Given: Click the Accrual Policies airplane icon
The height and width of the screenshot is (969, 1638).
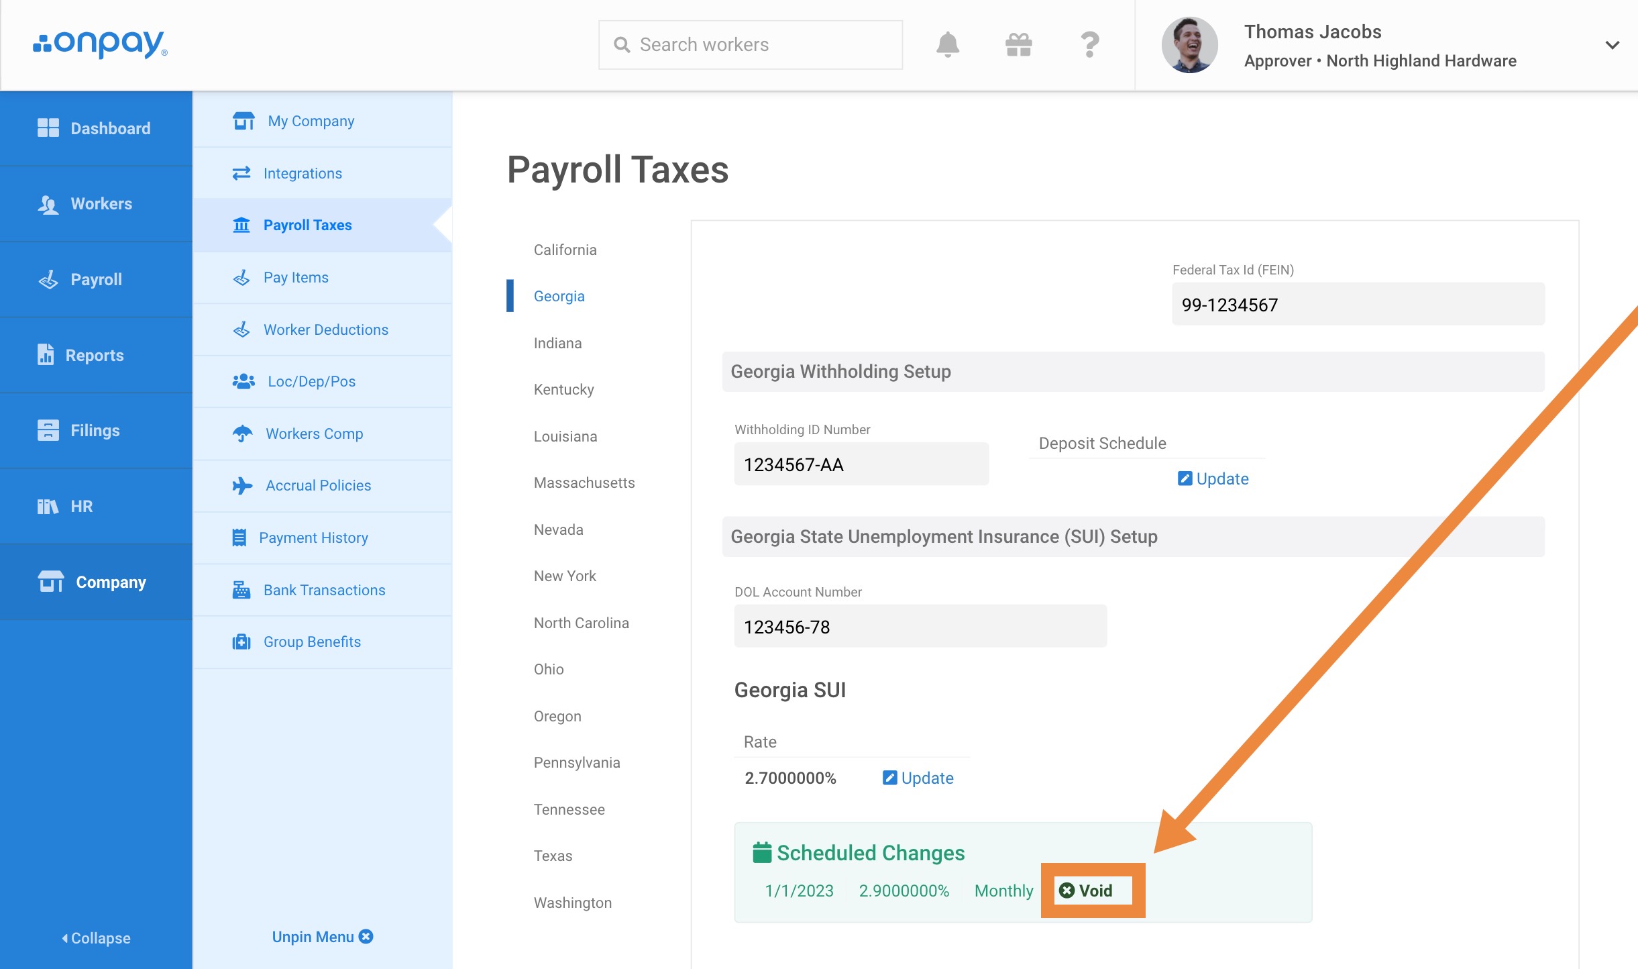Looking at the screenshot, I should coord(243,485).
